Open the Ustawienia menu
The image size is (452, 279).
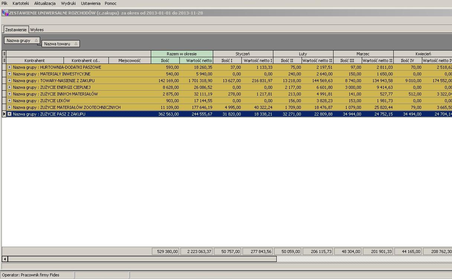pyautogui.click(x=91, y=3)
